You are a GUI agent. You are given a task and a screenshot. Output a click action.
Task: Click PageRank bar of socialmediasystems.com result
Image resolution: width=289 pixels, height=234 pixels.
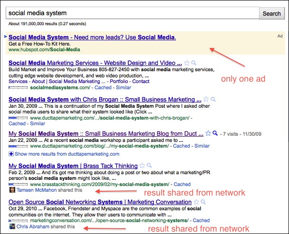(x=18, y=88)
